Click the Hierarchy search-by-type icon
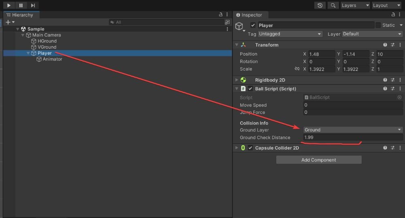Image resolution: width=405 pixels, height=218 pixels. click(x=227, y=22)
